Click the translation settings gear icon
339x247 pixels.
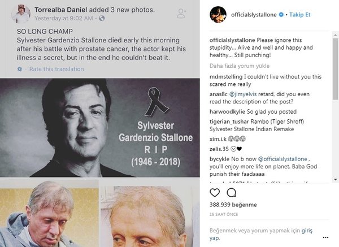click(19, 69)
